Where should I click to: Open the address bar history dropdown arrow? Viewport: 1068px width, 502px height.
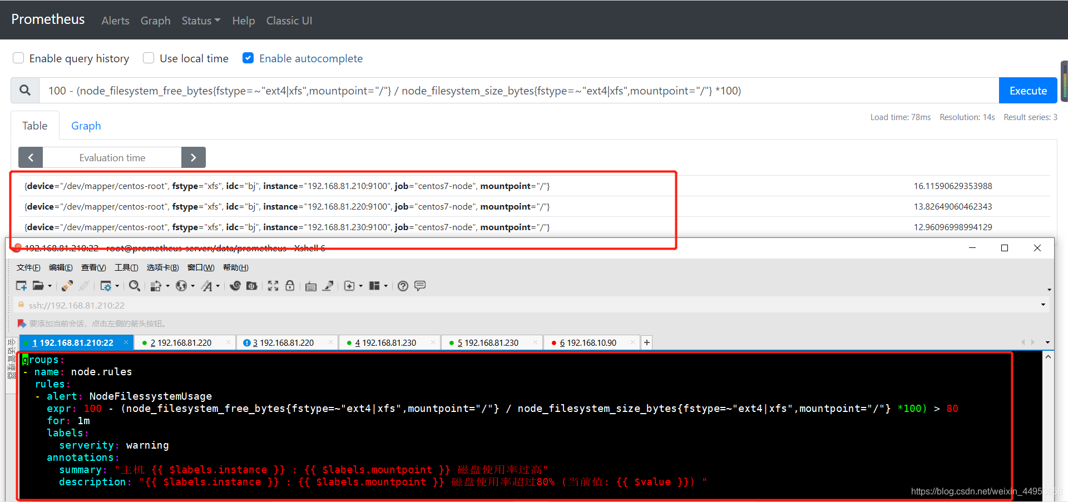tap(1043, 305)
